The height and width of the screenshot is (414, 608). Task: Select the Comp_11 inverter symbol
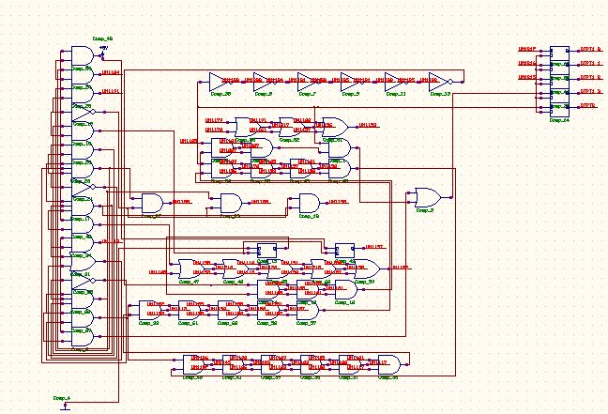[395, 82]
